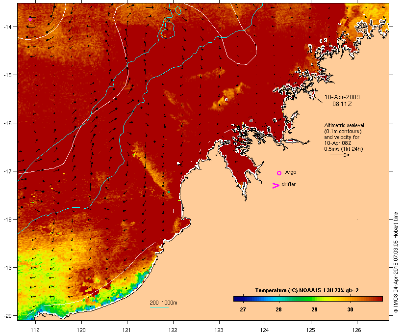Select the time label 08:11Z
The height and width of the screenshot is (334, 402).
coord(342,104)
